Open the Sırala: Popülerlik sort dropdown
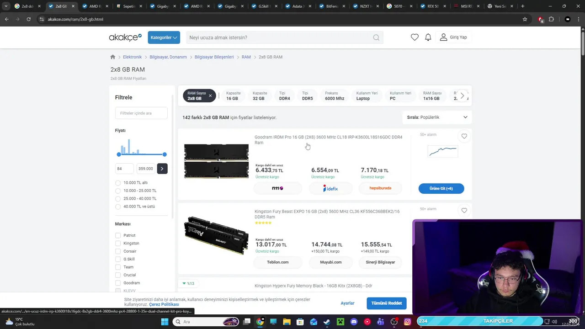585x329 pixels. coord(437,117)
